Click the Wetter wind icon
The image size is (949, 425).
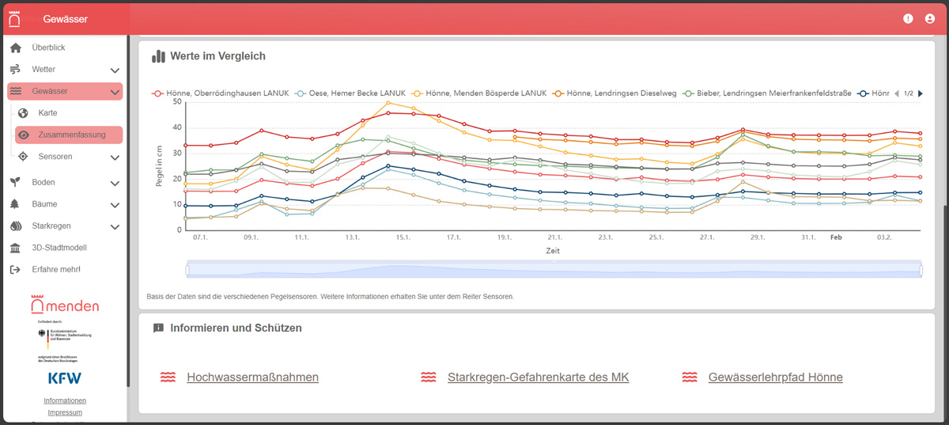15,70
